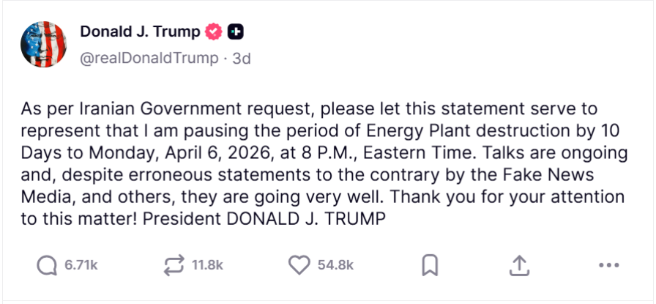656x304 pixels.
Task: Click the black plus badge beside name
Action: click(x=236, y=31)
